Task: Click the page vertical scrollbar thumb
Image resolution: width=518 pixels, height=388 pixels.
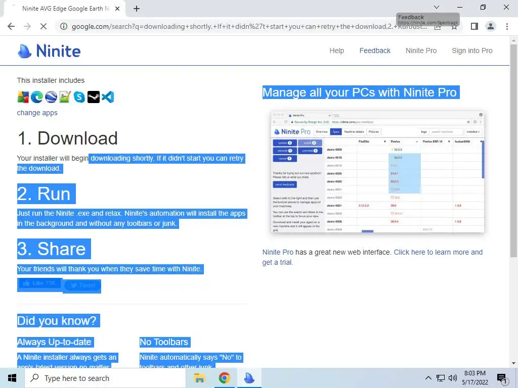Action: tap(514, 150)
